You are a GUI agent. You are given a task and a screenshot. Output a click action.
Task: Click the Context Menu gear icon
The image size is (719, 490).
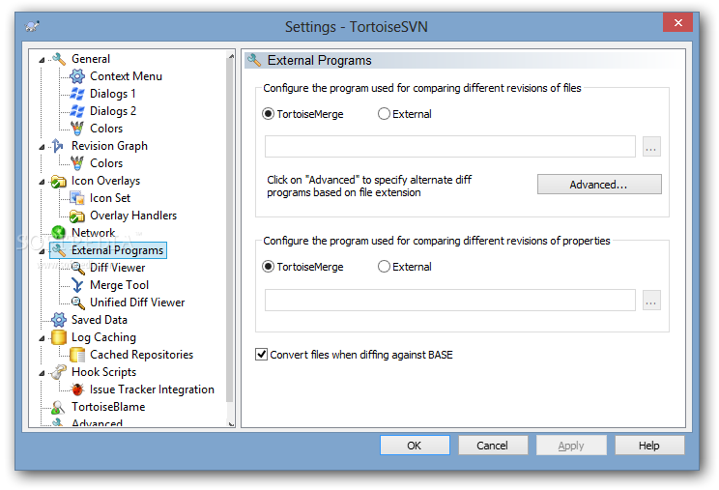(77, 76)
